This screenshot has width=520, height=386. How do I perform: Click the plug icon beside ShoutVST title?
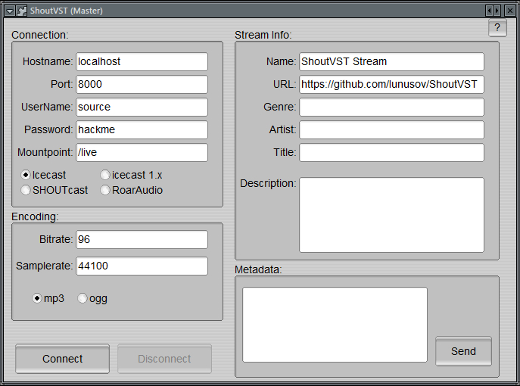click(x=22, y=11)
